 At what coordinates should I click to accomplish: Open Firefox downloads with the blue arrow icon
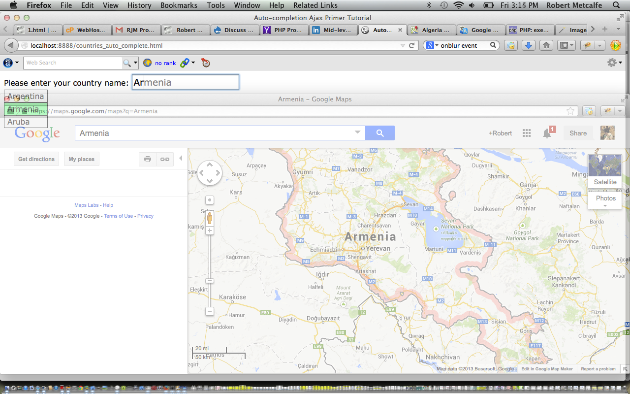pyautogui.click(x=528, y=45)
